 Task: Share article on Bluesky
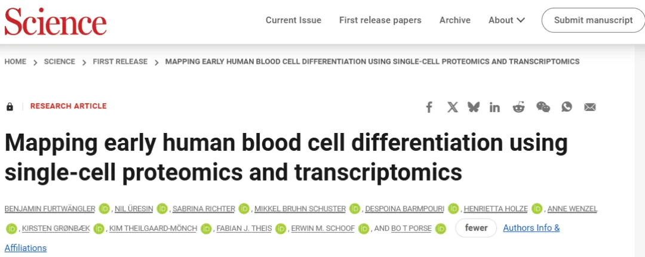pos(474,107)
